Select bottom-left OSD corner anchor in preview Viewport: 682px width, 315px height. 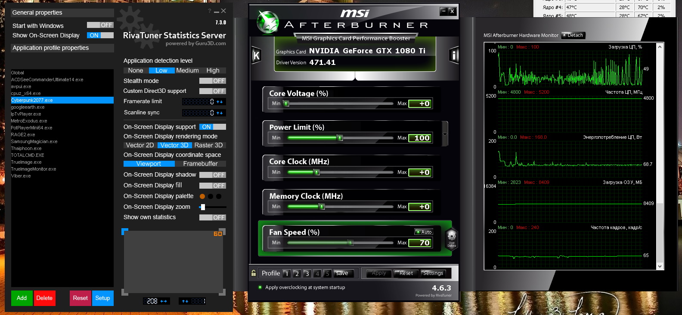pos(125,292)
